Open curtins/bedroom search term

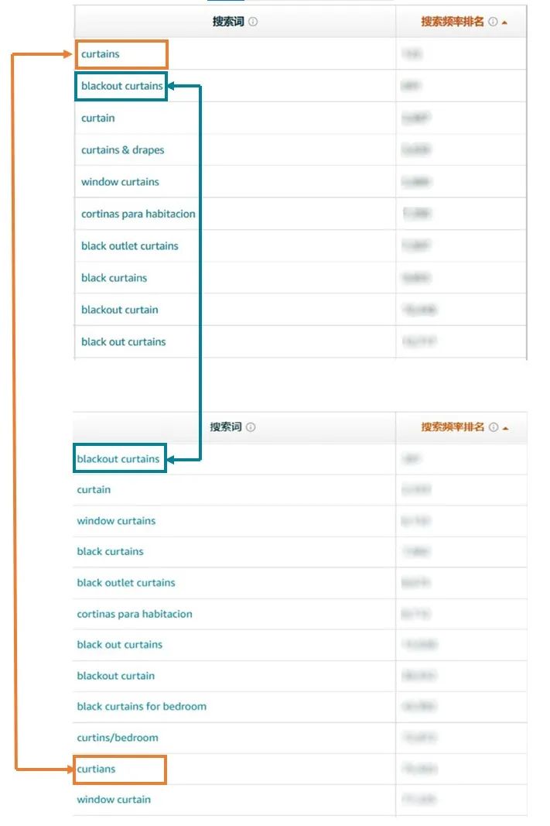[116, 737]
